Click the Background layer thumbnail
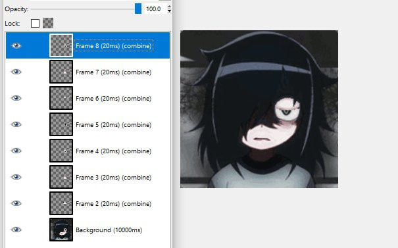This screenshot has width=398, height=248. [x=61, y=230]
